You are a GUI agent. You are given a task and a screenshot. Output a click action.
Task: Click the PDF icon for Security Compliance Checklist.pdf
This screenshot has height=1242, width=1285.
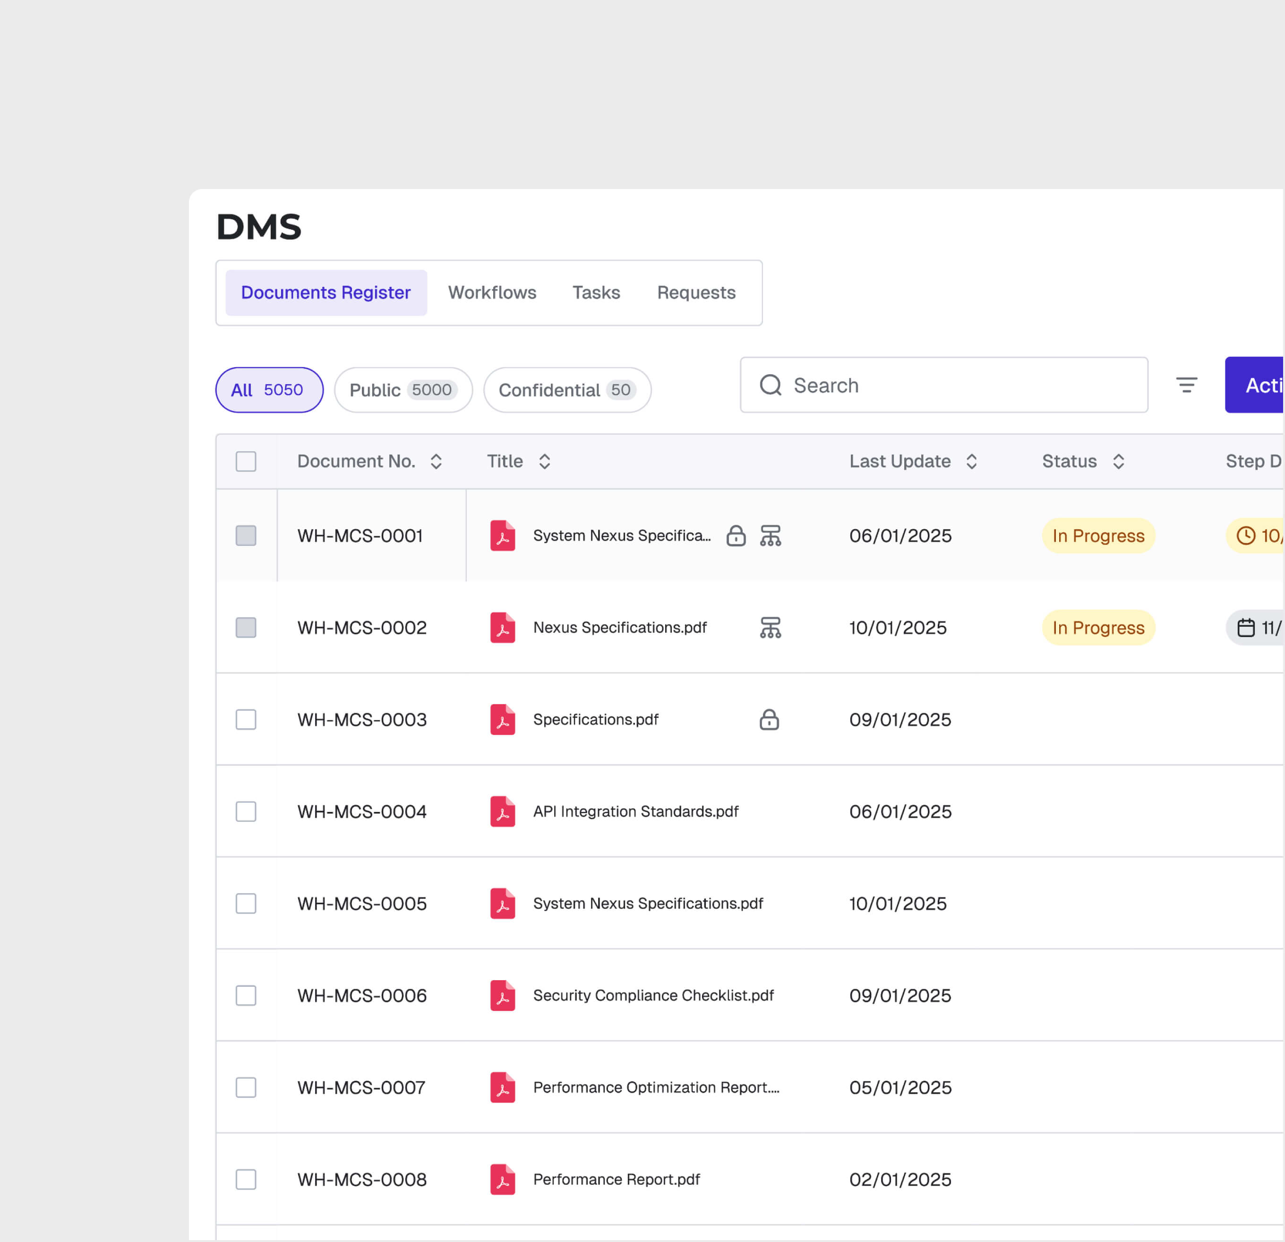click(502, 995)
